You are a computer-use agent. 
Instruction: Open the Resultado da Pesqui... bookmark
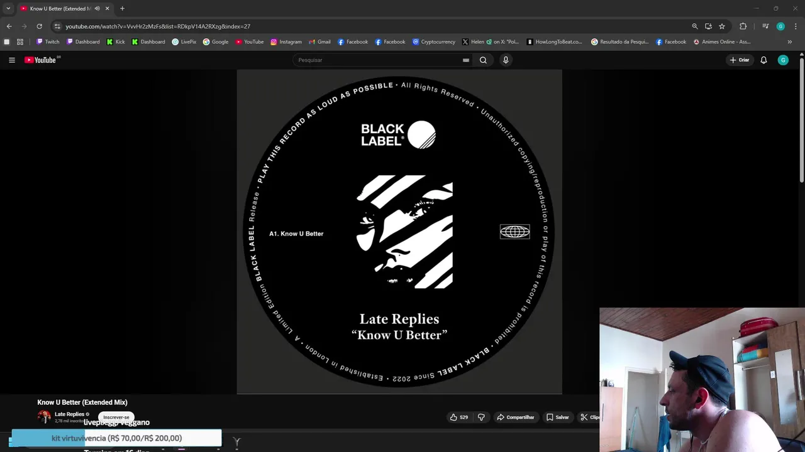point(620,42)
